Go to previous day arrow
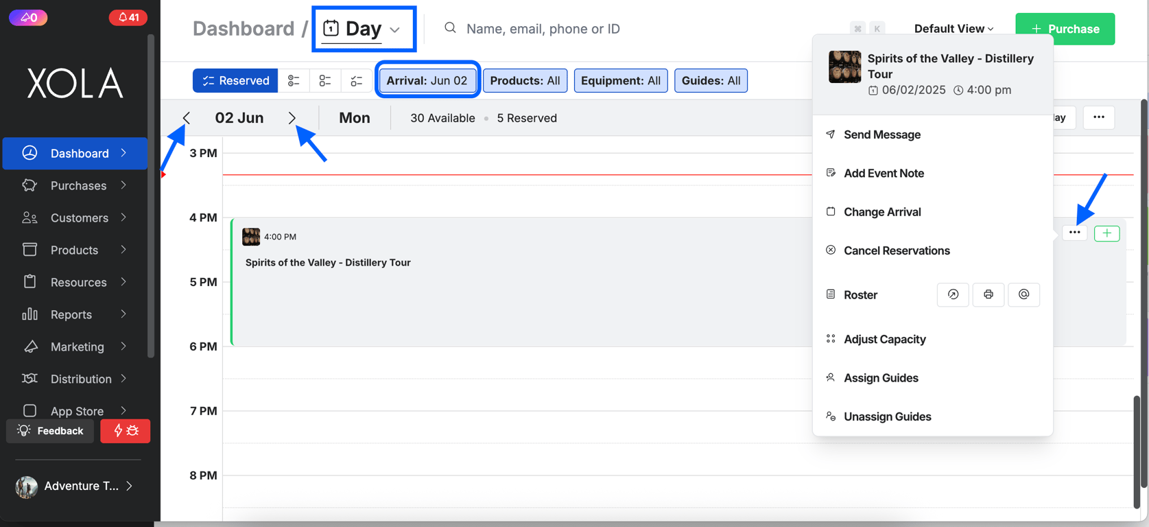Image resolution: width=1149 pixels, height=527 pixels. tap(187, 118)
